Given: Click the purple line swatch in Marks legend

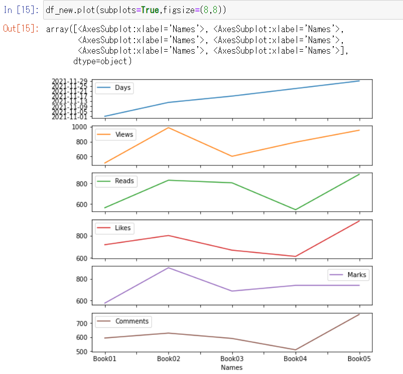Looking at the screenshot, I should tap(337, 275).
